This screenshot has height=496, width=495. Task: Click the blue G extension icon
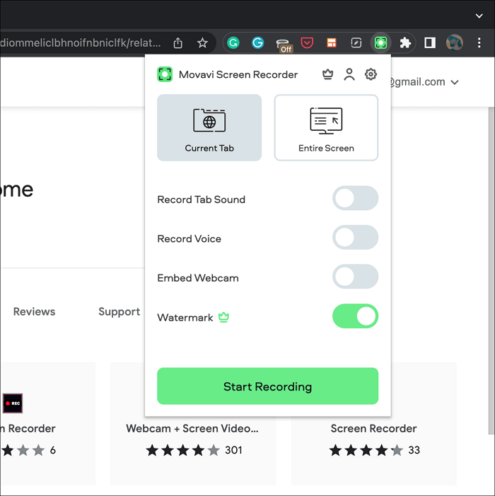click(257, 42)
